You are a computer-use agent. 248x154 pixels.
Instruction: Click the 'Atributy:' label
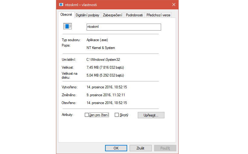point(68,115)
